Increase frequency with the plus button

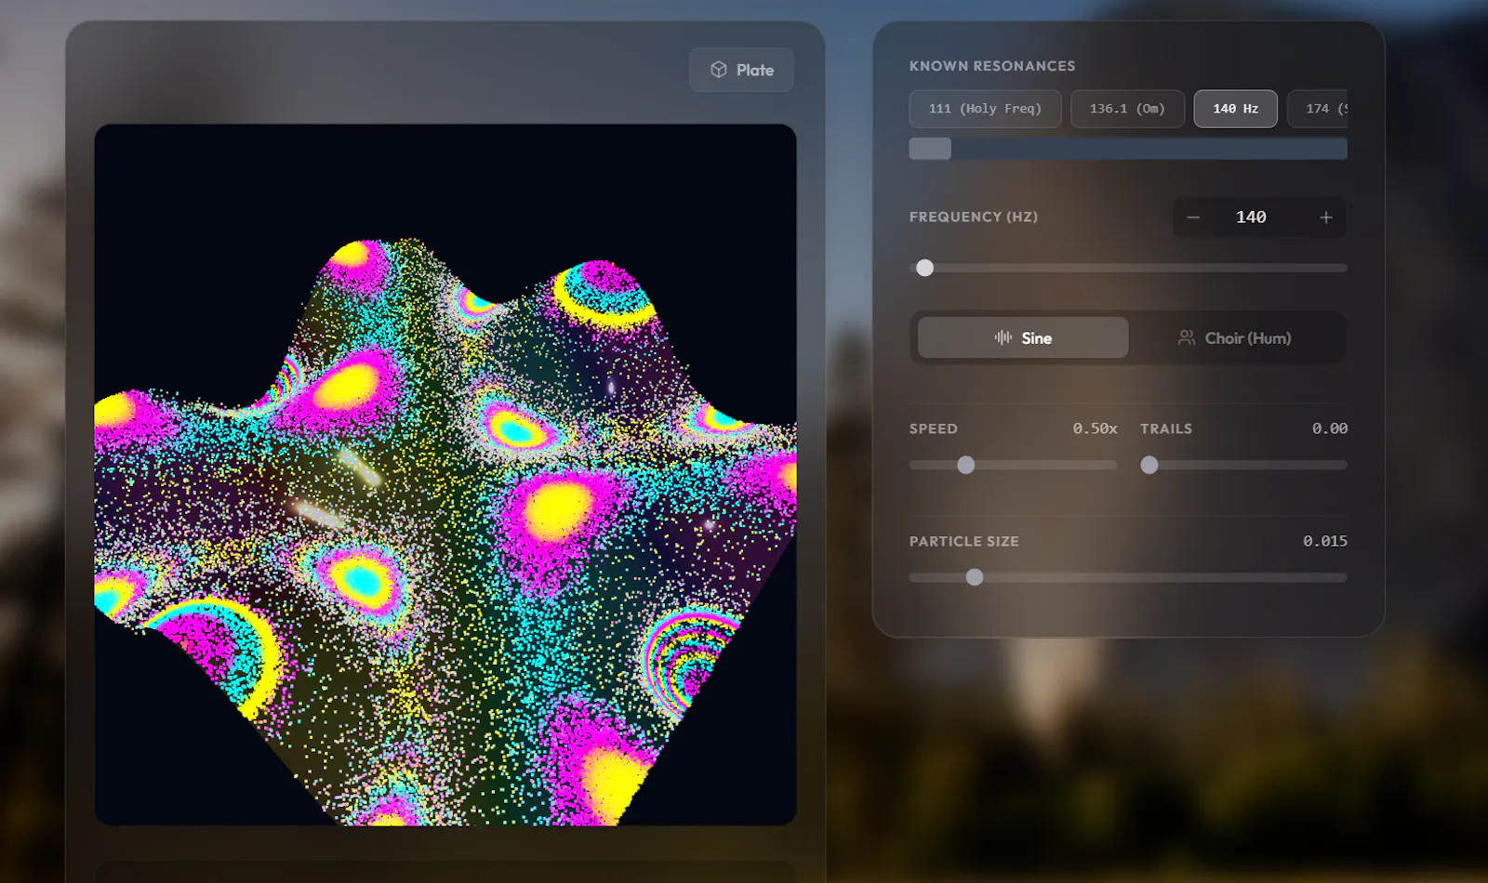pos(1326,217)
